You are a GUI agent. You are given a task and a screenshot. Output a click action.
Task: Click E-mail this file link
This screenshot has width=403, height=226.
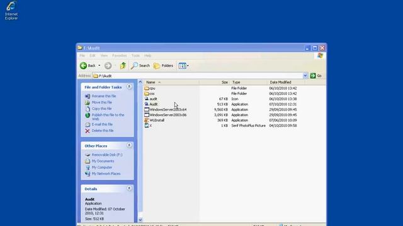(x=102, y=124)
